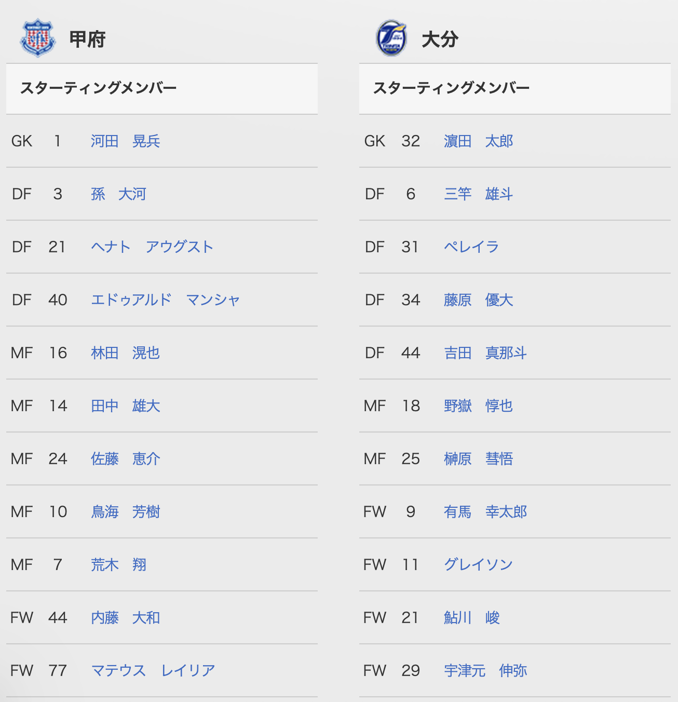
Task: Click the Oita Trinita team crest
Action: click(x=391, y=38)
